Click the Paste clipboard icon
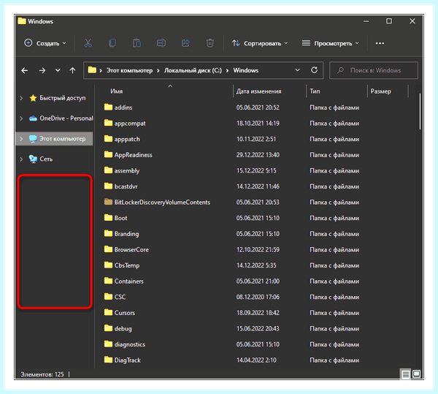The image size is (438, 394). point(137,43)
